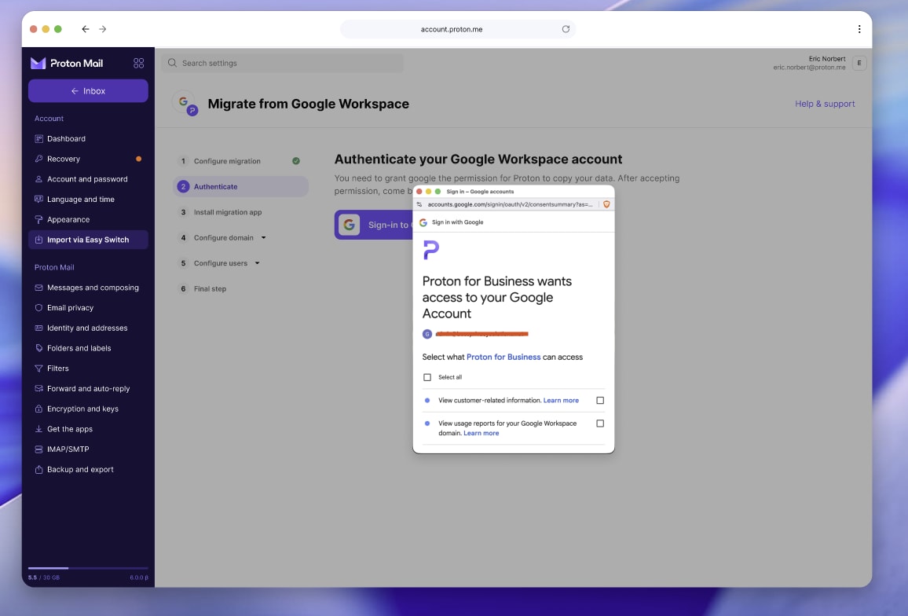Open Learn more for usage reports
Image resolution: width=908 pixels, height=616 pixels.
pyautogui.click(x=481, y=433)
